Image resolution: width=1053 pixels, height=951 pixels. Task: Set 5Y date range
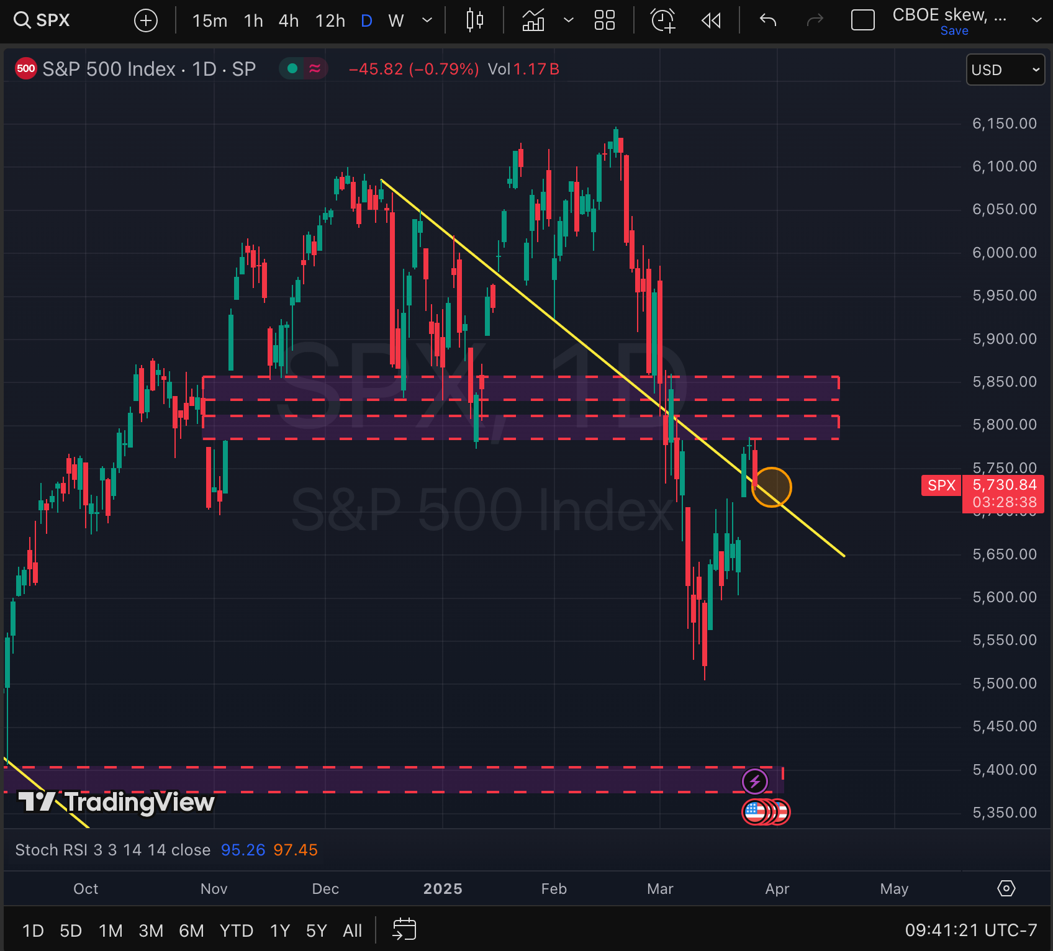pos(316,931)
